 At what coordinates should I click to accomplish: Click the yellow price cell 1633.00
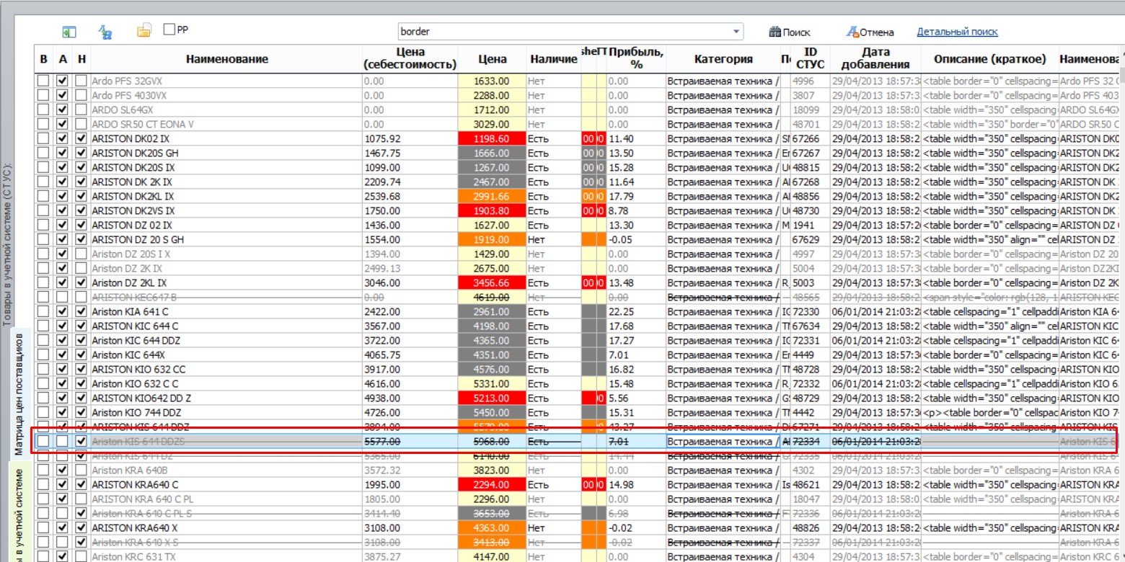point(492,81)
